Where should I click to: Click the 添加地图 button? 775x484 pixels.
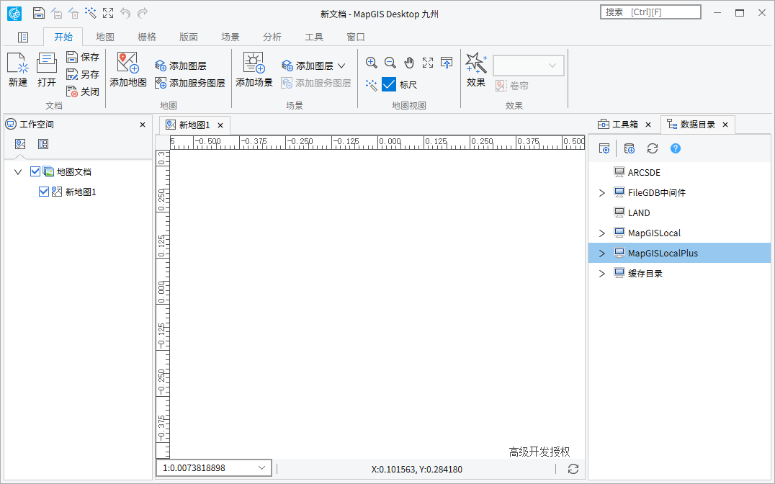[x=128, y=70]
